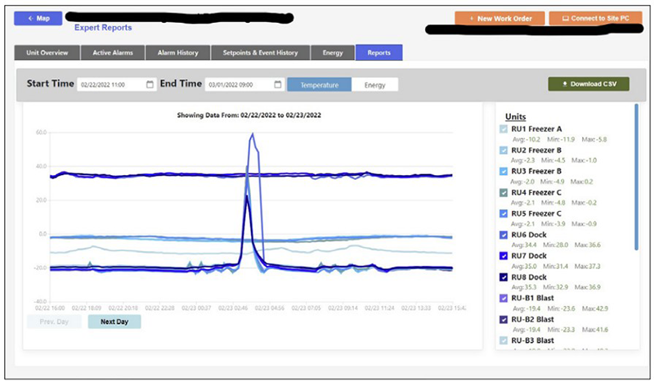This screenshot has width=654, height=382.
Task: Open the Alarm History tab
Action: click(x=177, y=52)
